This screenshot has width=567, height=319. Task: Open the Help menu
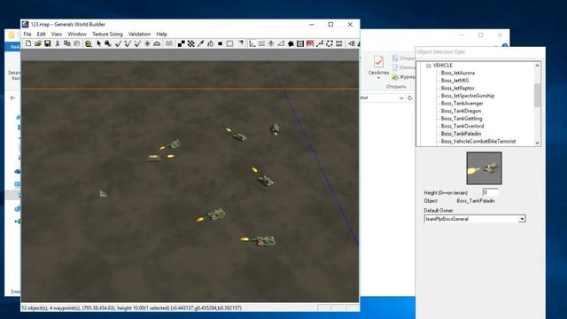[x=161, y=34]
